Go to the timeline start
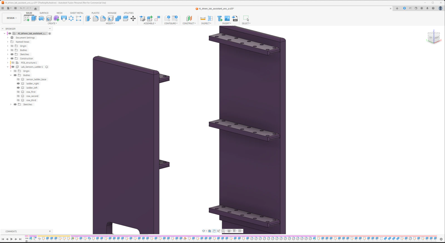Screen dimensions: 445x243 (x=3, y=239)
